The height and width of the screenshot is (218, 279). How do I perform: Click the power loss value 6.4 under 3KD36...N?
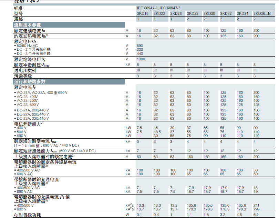tap(256, 215)
